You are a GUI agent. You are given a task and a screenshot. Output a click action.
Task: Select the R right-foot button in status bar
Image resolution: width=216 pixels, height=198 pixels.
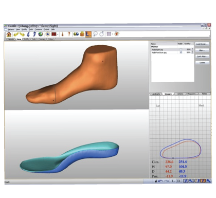179,181
